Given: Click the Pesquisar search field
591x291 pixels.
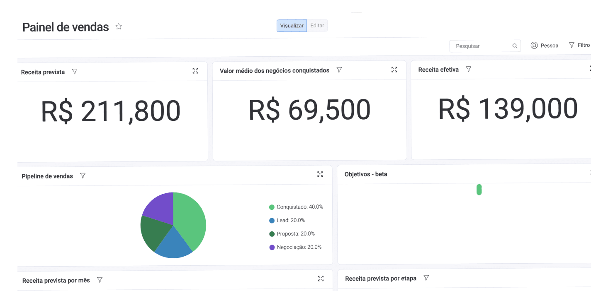Looking at the screenshot, I should [481, 46].
